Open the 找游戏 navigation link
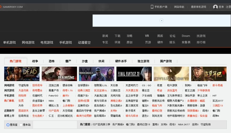This screenshot has height=133, width=231. [x=201, y=36]
